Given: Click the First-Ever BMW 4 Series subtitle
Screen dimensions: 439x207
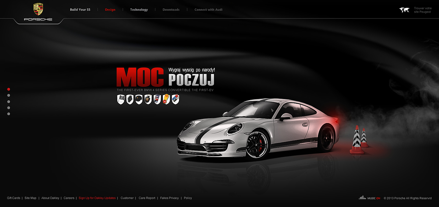Looking at the screenshot, I should [165, 90].
